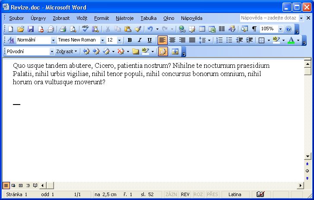This screenshot has width=314, height=200.
Task: Click the Select Browse Object circle
Action: point(308,171)
